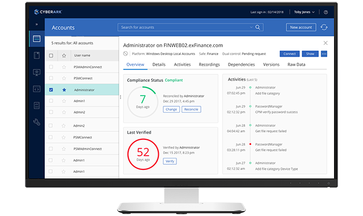Open the three-dot more actions menu
Image resolution: width=363 pixels, height=216 pixels.
[324, 54]
